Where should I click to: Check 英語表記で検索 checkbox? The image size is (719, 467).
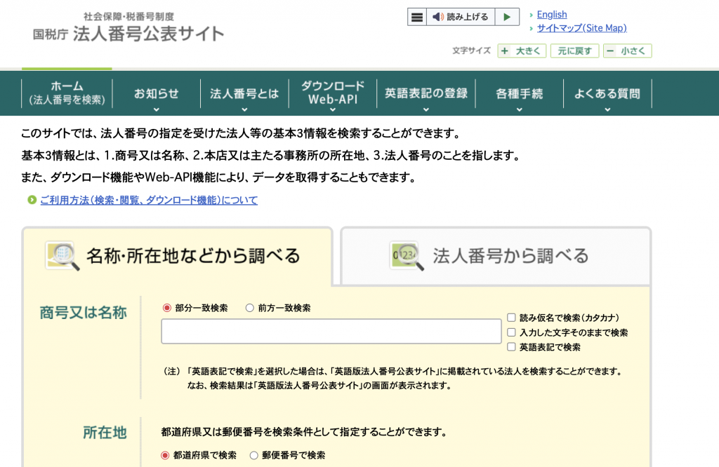[511, 347]
